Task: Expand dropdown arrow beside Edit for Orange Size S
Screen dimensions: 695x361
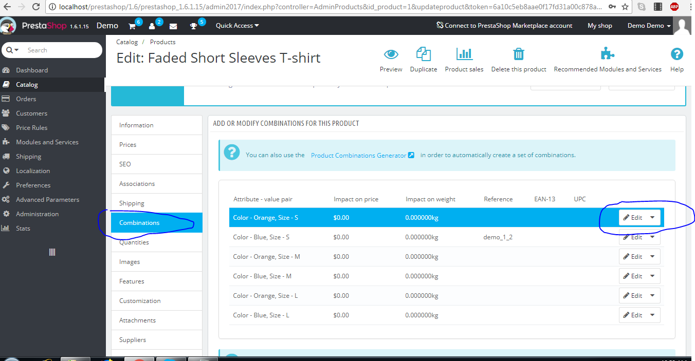Action: [652, 217]
